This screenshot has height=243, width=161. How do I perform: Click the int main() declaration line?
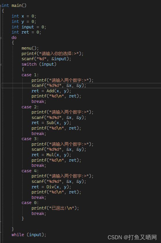[14, 5]
